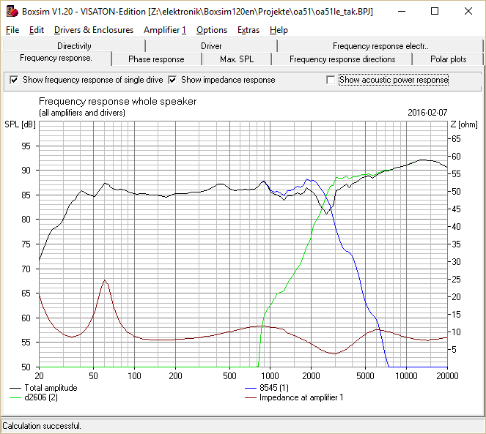Switch to the Driver tab
This screenshot has width=486, height=434.
[x=211, y=46]
